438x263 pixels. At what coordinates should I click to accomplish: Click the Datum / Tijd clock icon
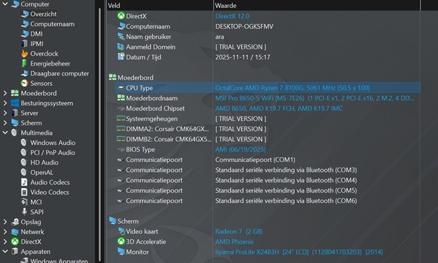pyautogui.click(x=121, y=57)
